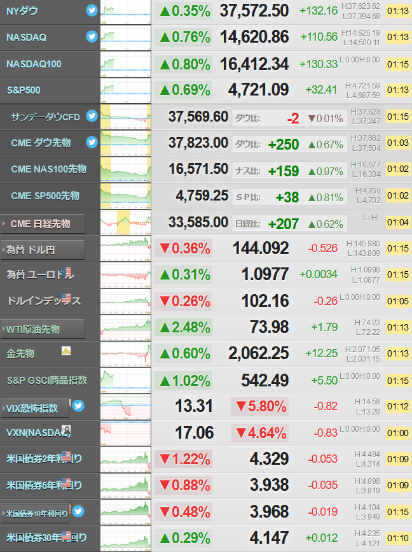
Task: Open the CME SP500先物 label
Action: [x=45, y=195]
